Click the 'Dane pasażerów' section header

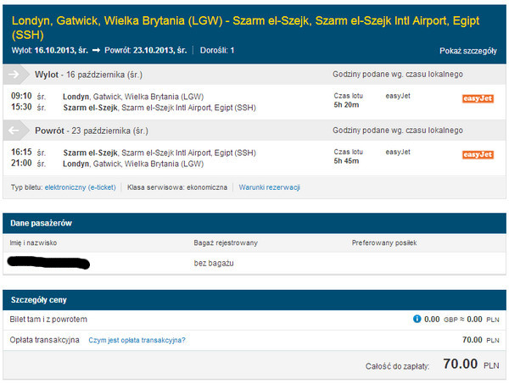click(255, 223)
